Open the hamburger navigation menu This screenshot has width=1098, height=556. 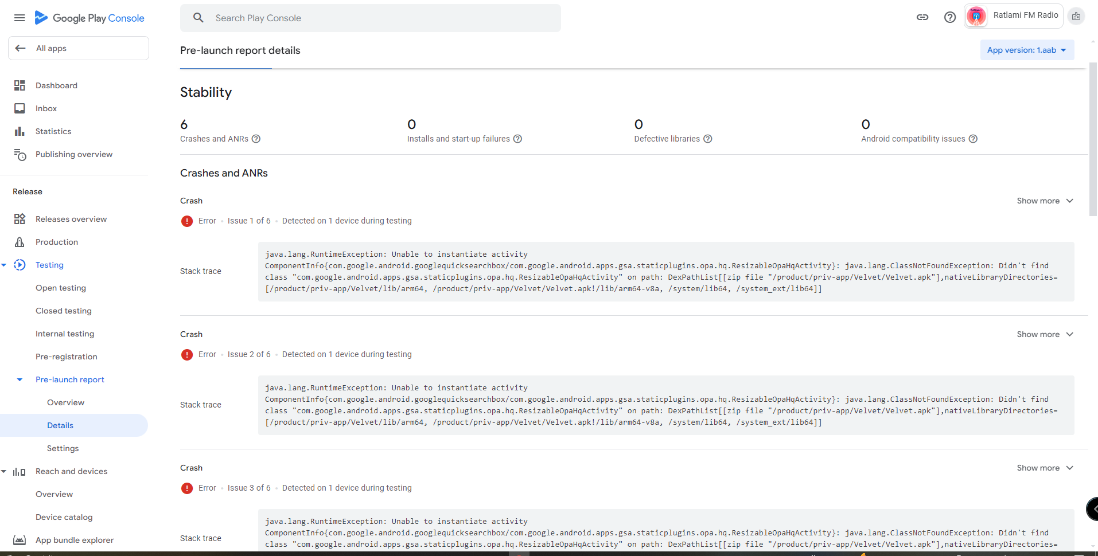(20, 18)
